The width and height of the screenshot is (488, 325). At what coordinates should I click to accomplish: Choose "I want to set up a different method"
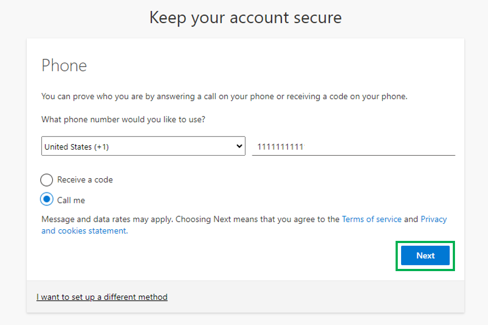coord(102,297)
